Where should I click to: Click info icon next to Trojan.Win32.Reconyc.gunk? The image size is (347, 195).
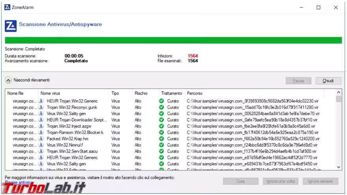[41, 107]
